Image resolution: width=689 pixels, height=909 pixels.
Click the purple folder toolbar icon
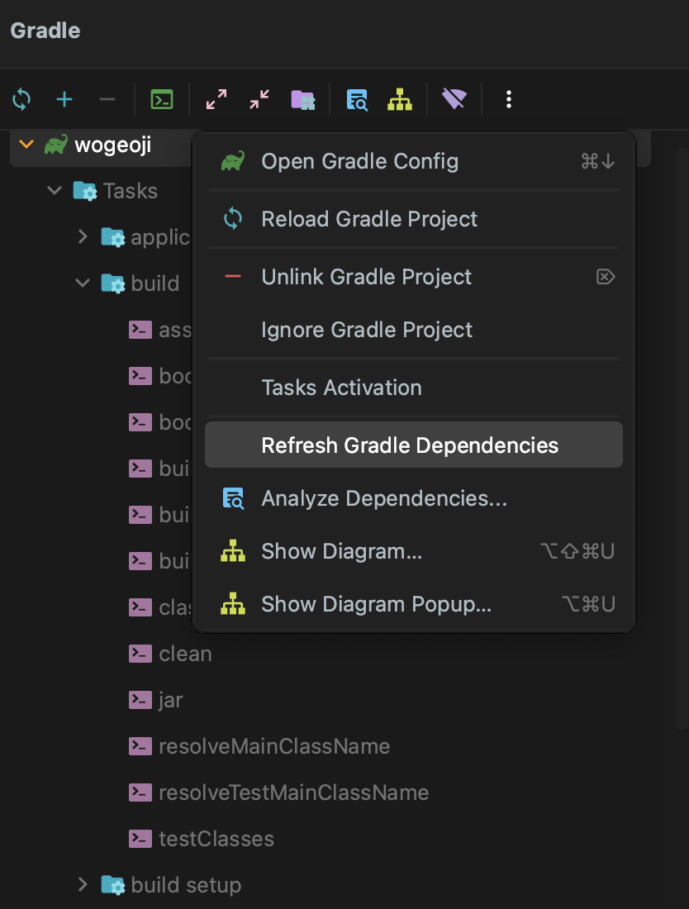303,100
